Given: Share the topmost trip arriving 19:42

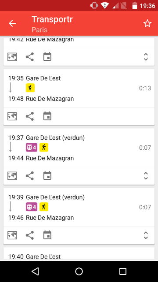Looking at the screenshot, I should pyautogui.click(x=30, y=57).
